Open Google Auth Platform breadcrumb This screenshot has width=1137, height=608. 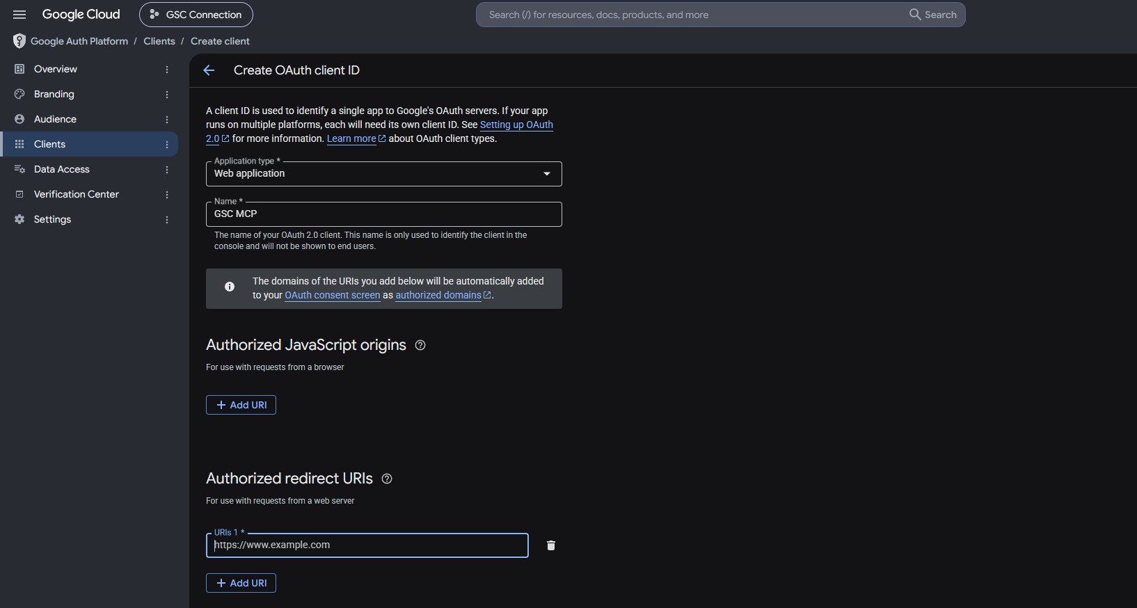click(x=79, y=41)
